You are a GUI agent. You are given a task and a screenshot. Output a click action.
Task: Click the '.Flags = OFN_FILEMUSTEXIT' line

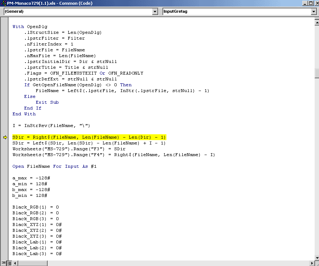click(x=84, y=73)
